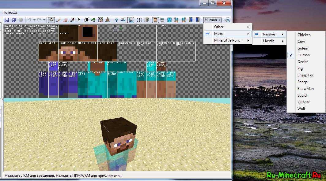Select the Noise tool
Screen dimensions: 326x181
click(x=100, y=20)
